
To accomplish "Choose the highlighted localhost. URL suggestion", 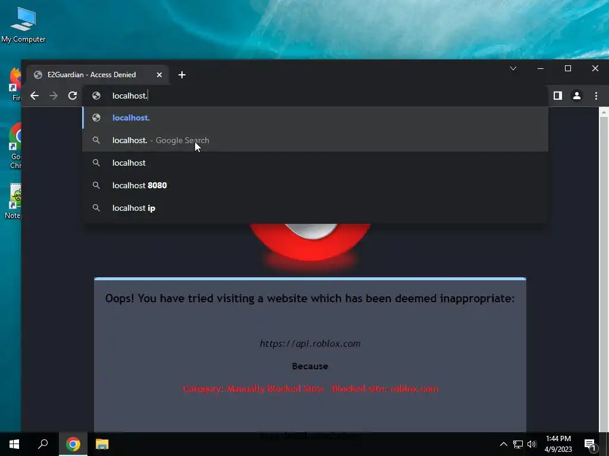I will pyautogui.click(x=315, y=118).
